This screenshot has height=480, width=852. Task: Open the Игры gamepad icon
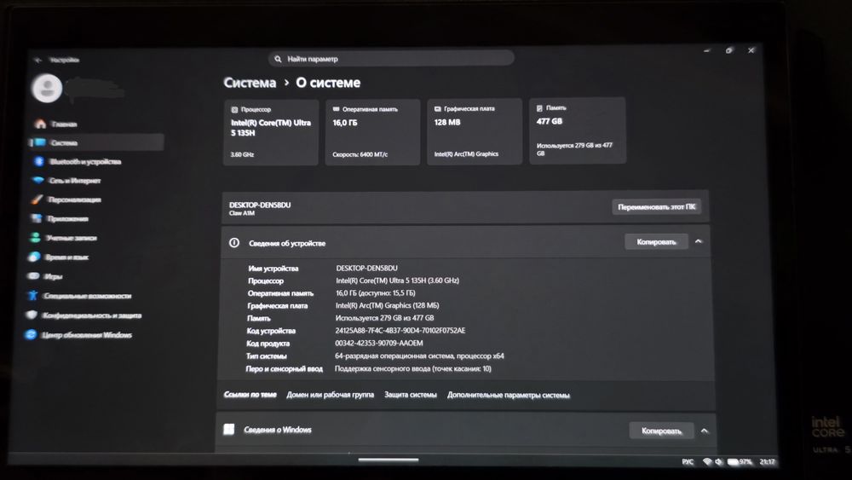click(34, 276)
